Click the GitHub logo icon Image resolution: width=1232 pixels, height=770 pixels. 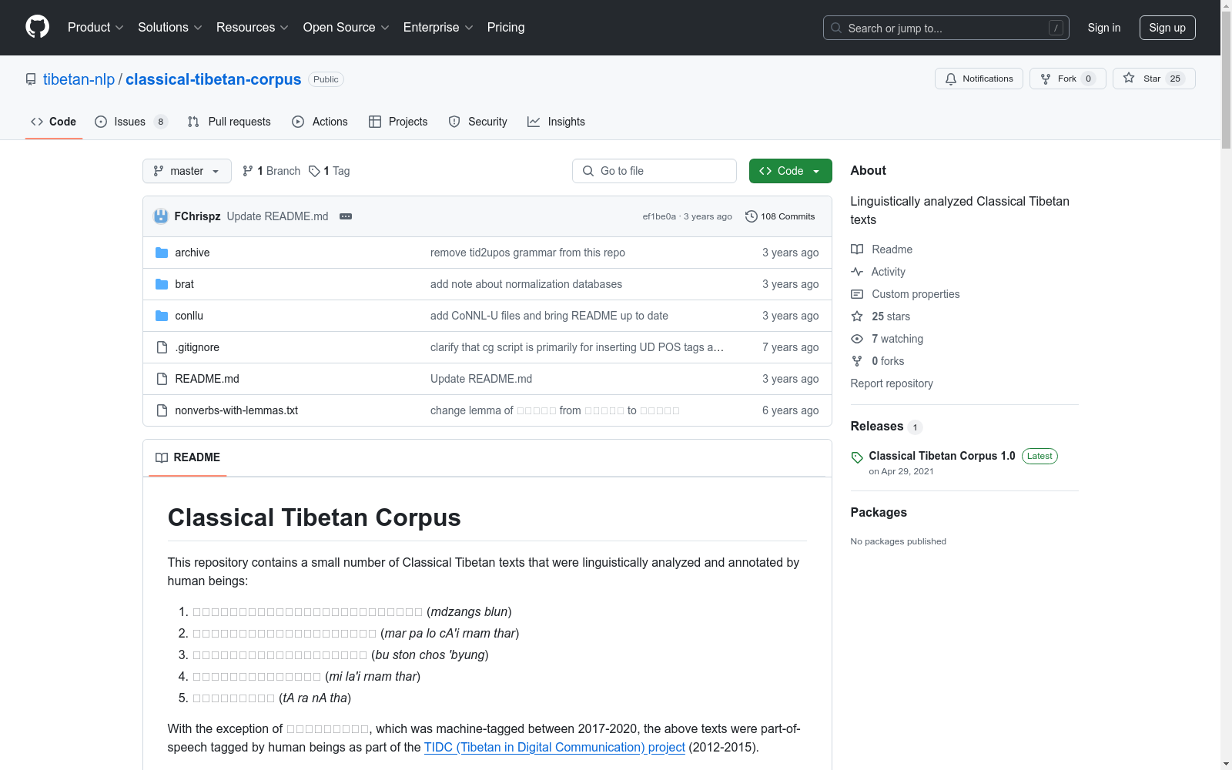click(x=37, y=27)
